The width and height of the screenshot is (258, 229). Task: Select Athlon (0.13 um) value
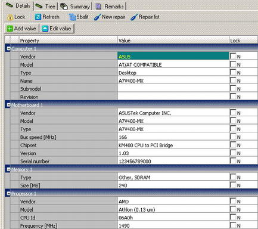(173, 209)
